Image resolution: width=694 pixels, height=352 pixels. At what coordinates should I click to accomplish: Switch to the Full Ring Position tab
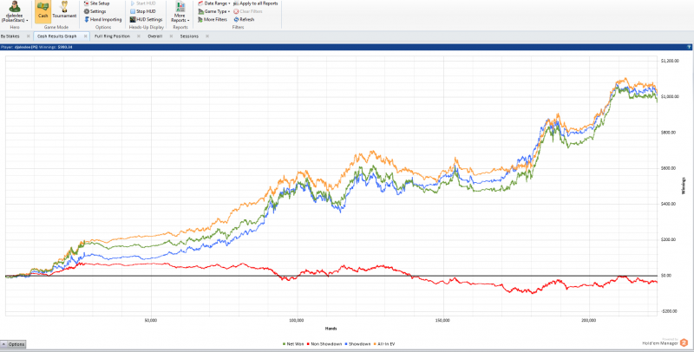point(112,36)
